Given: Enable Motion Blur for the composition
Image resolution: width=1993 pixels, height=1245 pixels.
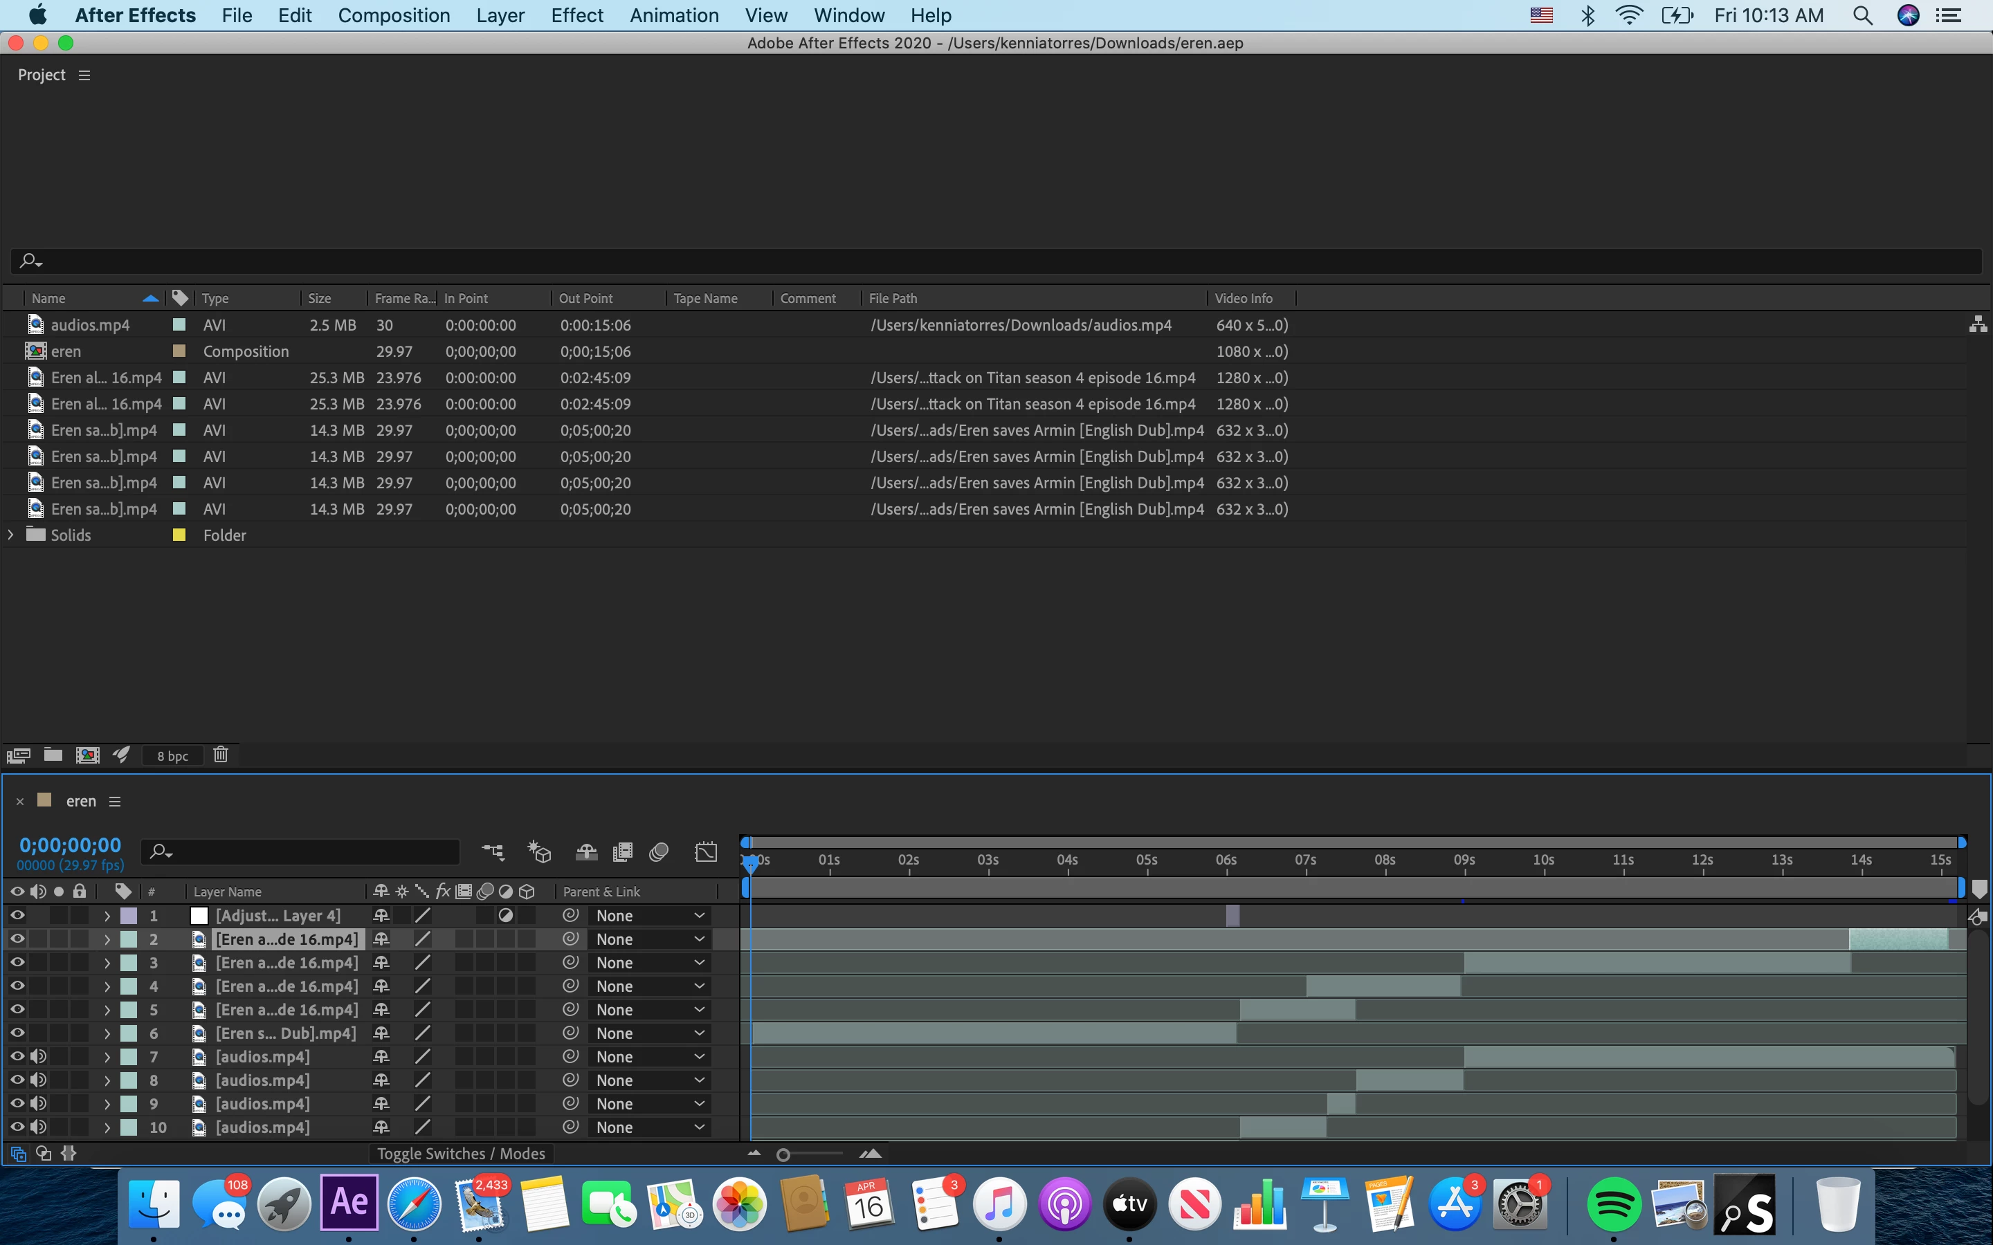Looking at the screenshot, I should coord(659,851).
